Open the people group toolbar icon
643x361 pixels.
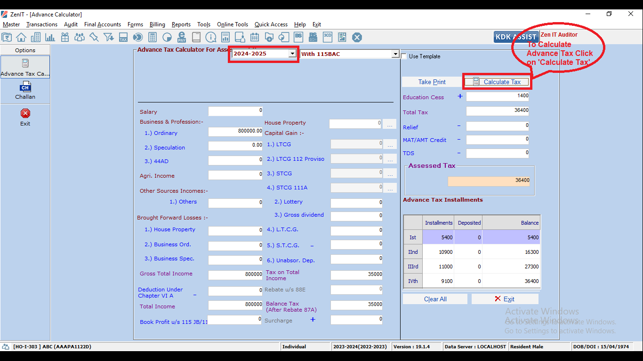click(80, 37)
